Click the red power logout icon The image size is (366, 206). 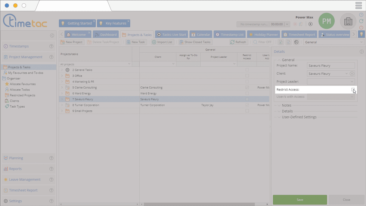click(x=361, y=28)
